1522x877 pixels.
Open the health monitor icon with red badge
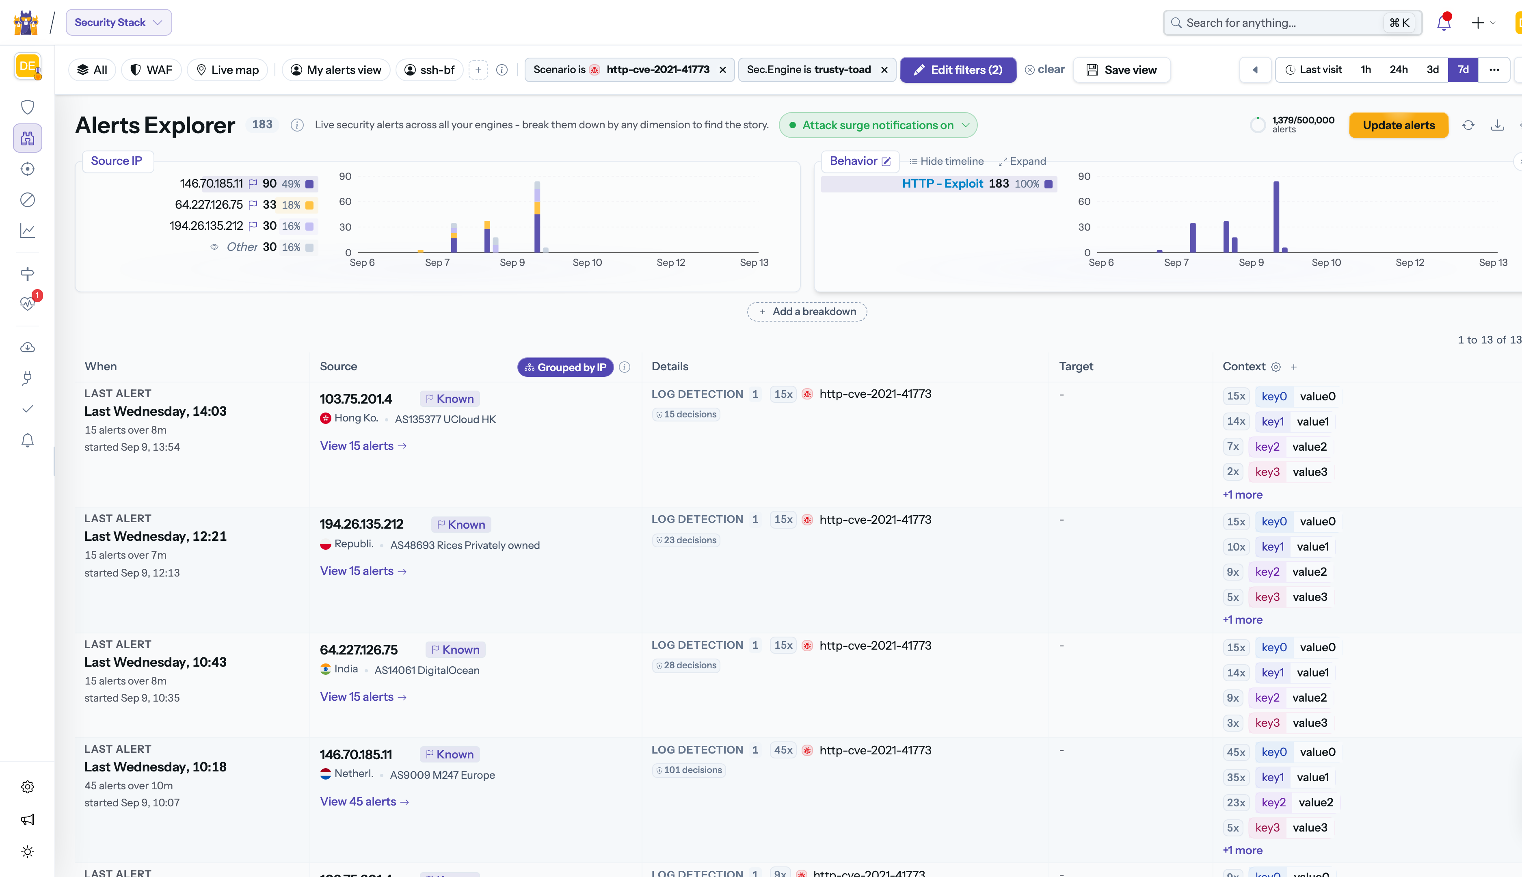[28, 303]
